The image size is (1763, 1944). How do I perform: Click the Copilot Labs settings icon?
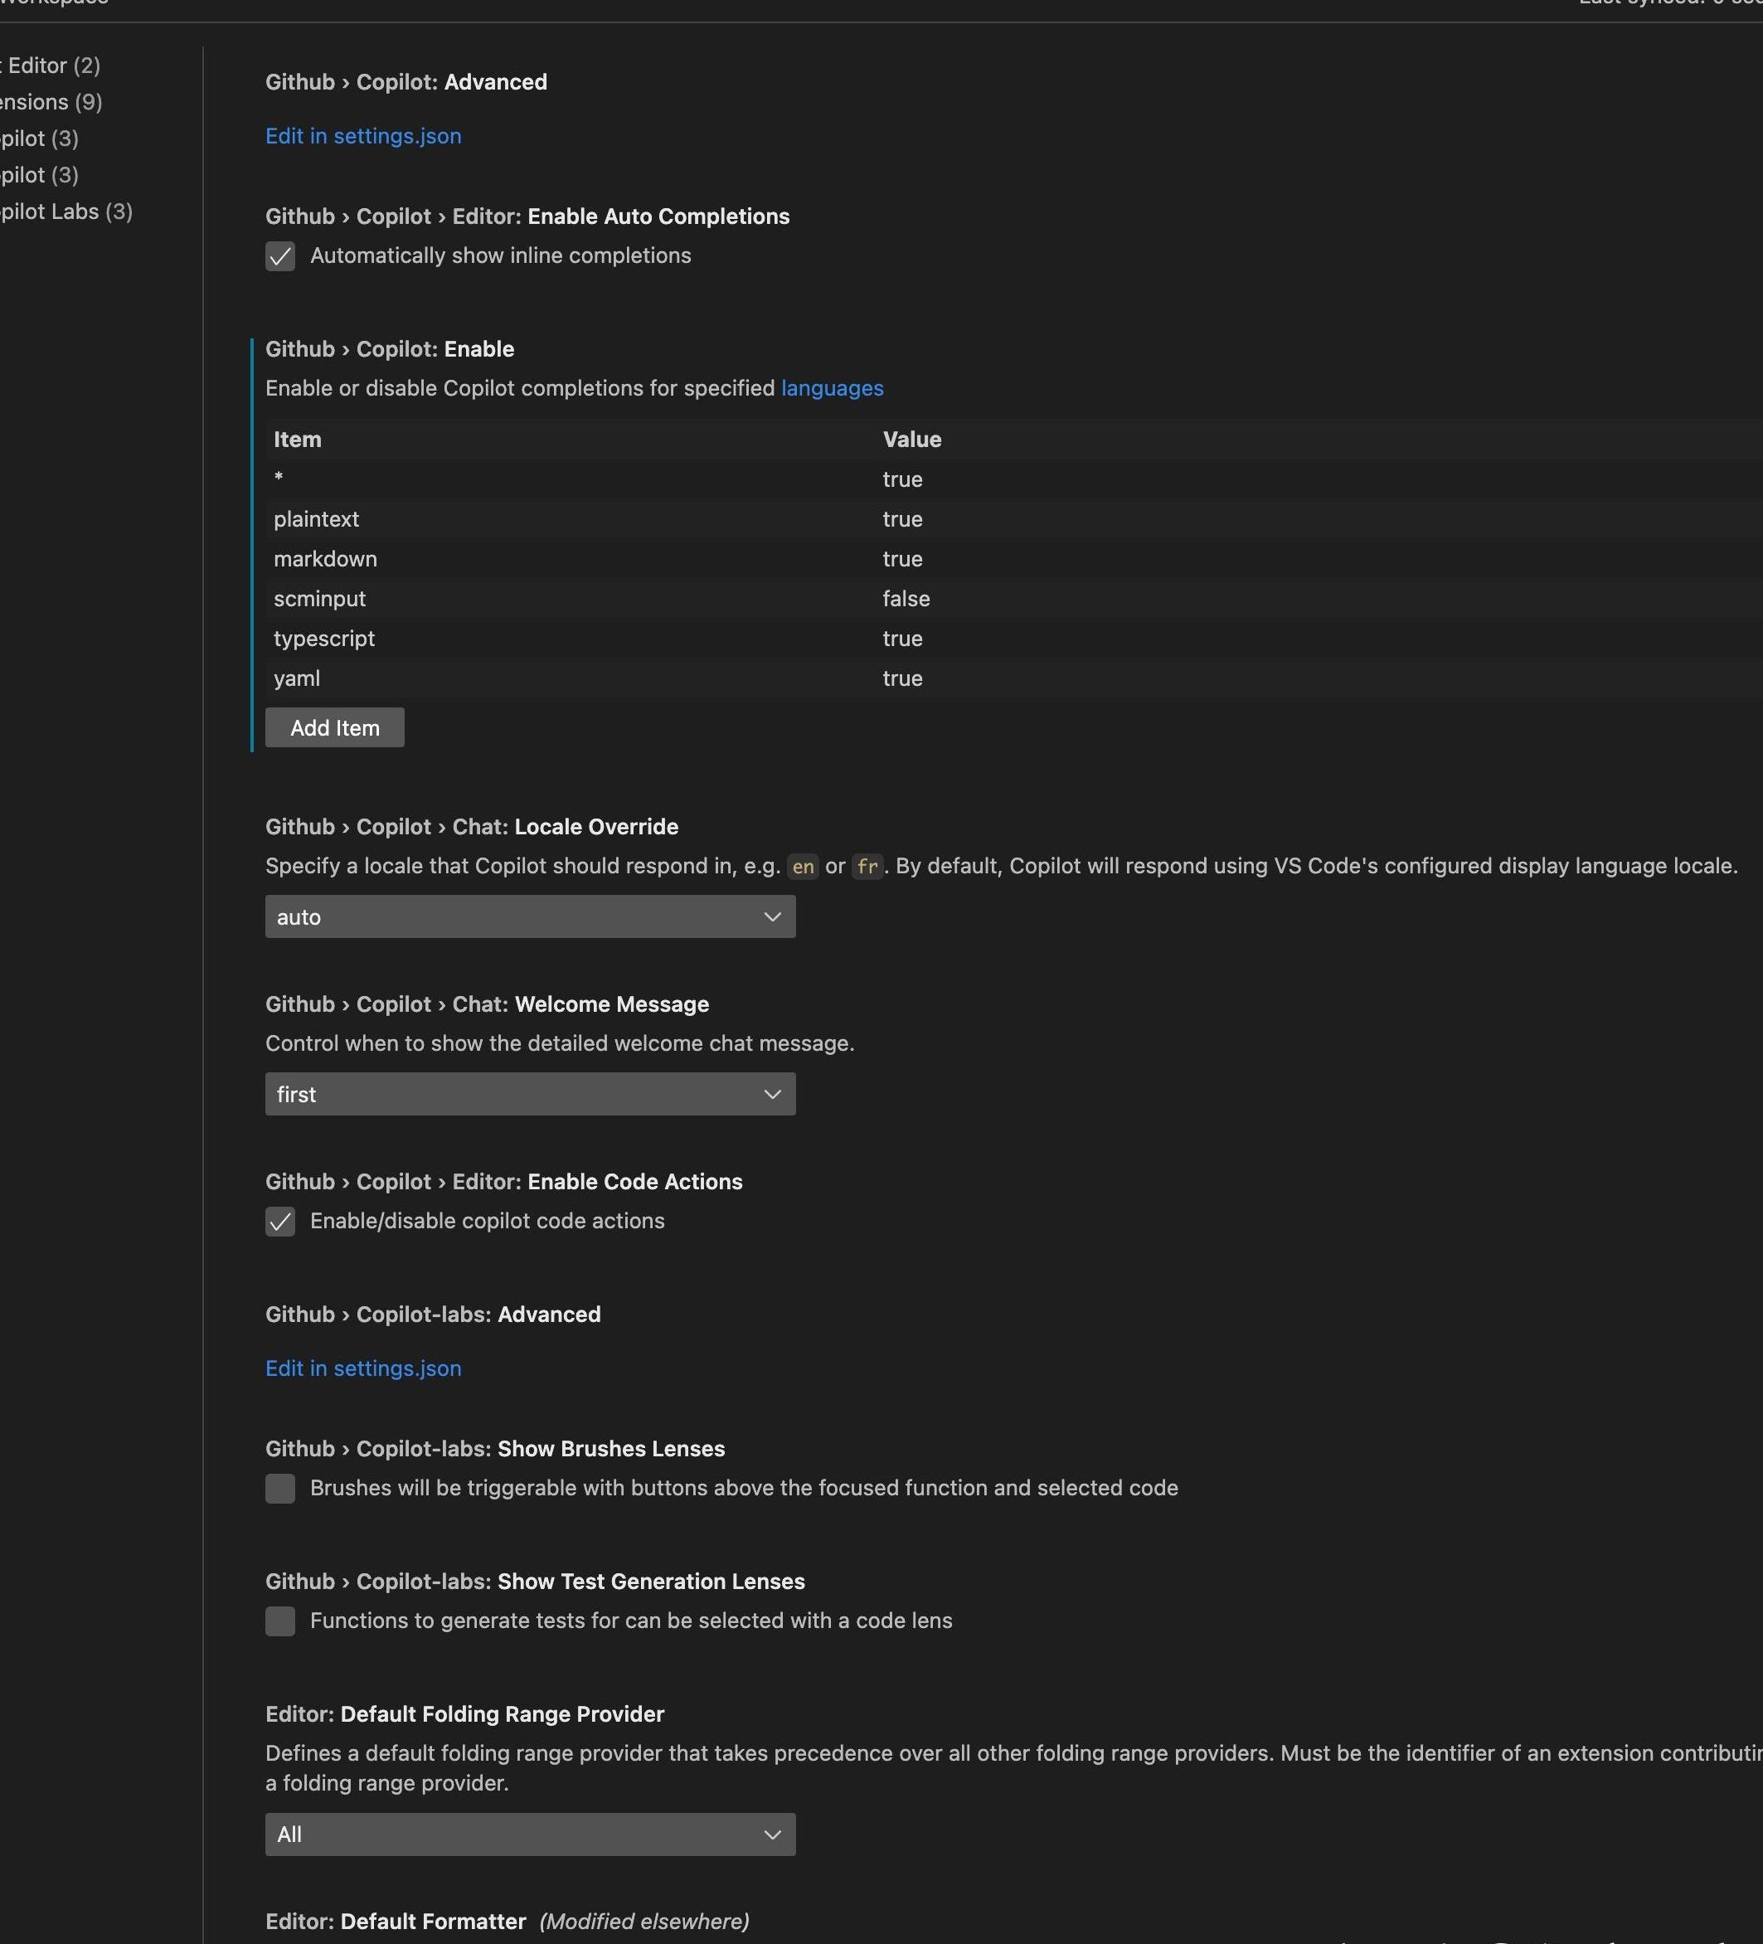(x=65, y=210)
